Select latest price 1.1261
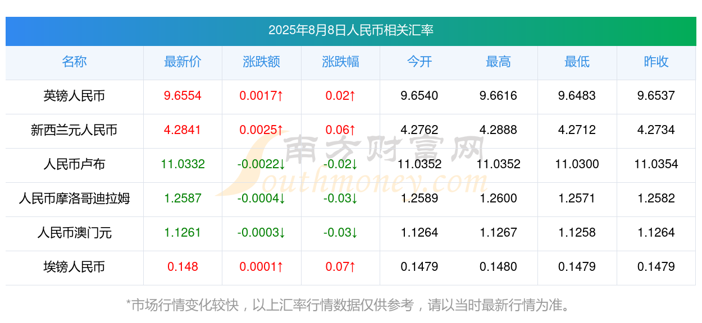The width and height of the screenshot is (702, 323). tap(183, 233)
